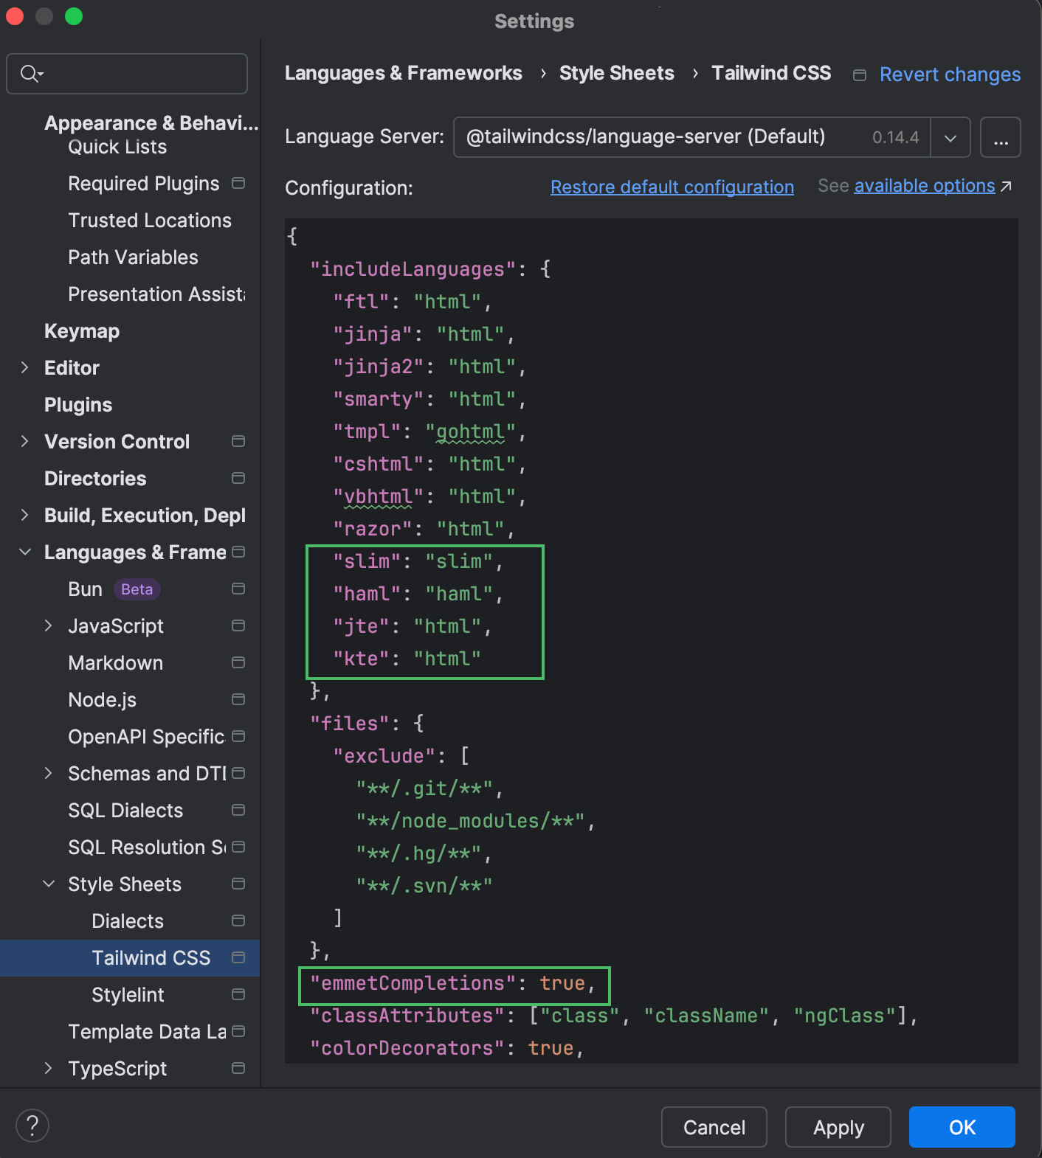This screenshot has height=1158, width=1042.
Task: Expand the TypeScript settings node
Action: [x=49, y=1068]
